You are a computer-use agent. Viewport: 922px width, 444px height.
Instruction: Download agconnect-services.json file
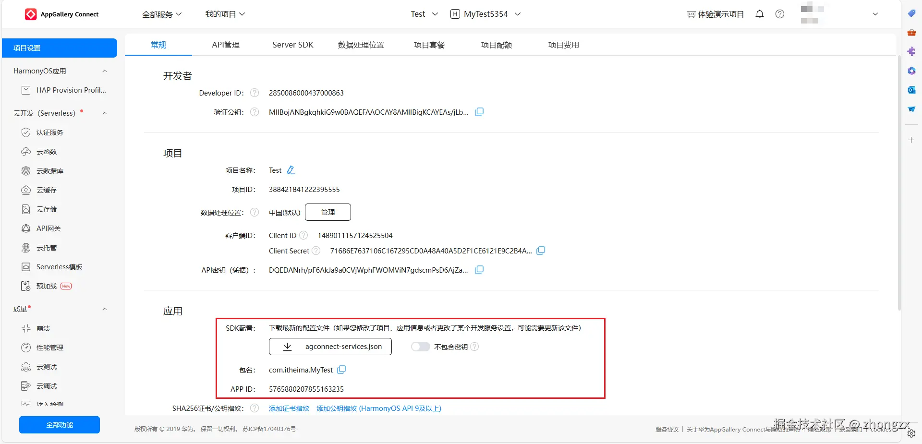click(330, 347)
